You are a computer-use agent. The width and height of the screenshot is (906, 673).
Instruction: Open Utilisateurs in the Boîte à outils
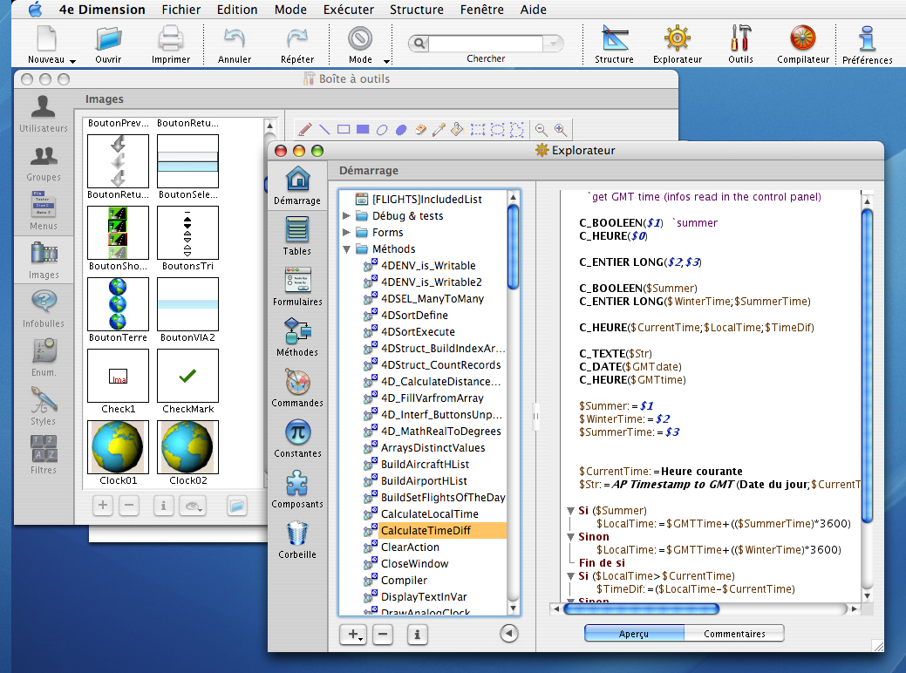(44, 114)
